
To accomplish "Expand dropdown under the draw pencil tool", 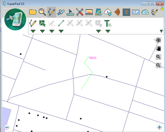I will (x=33, y=31).
